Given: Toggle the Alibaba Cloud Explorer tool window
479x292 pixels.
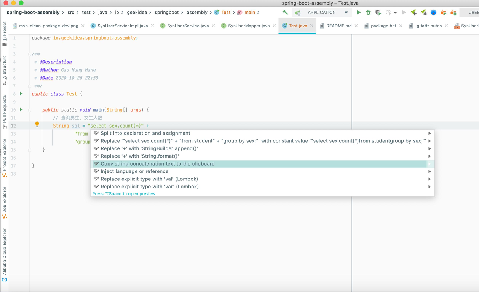Looking at the screenshot, I should coord(5,255).
